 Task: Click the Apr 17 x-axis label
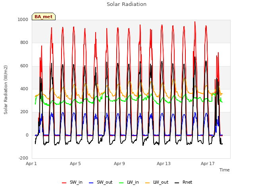pyautogui.click(x=208, y=163)
